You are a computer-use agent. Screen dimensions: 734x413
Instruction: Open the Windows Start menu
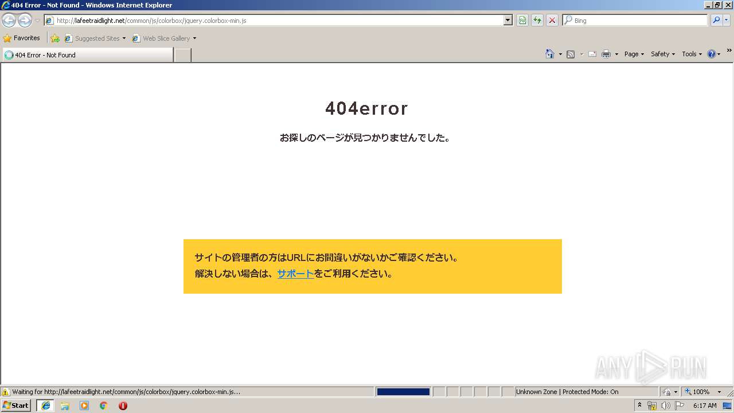pyautogui.click(x=15, y=406)
